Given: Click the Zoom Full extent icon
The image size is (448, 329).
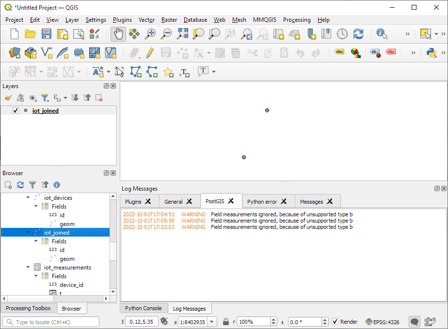Looking at the screenshot, I should pos(182,34).
